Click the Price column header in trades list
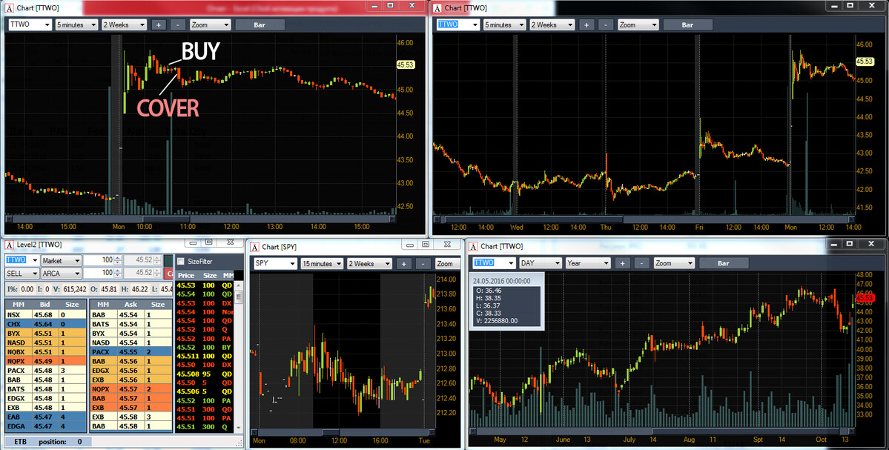Viewport: 889px width, 450px height. pos(186,276)
